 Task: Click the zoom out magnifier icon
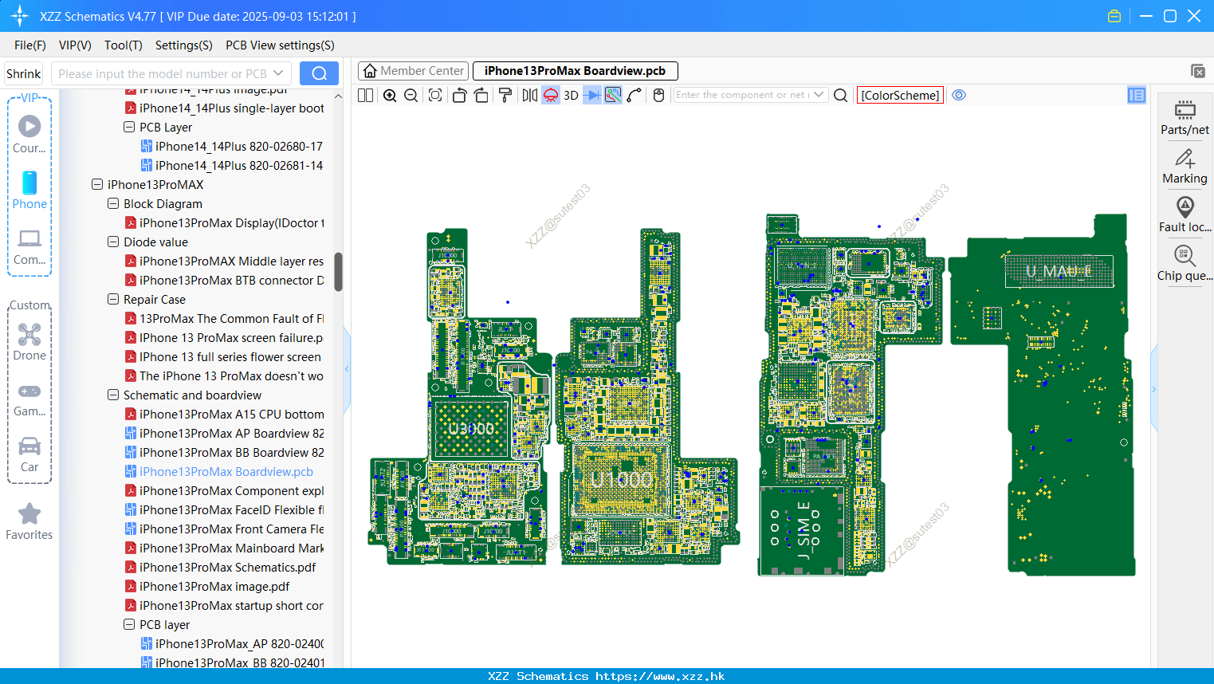point(411,95)
